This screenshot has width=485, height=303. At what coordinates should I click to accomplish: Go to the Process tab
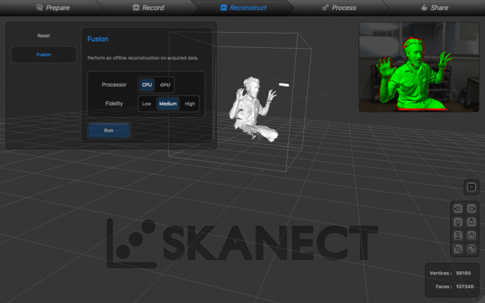(x=339, y=7)
